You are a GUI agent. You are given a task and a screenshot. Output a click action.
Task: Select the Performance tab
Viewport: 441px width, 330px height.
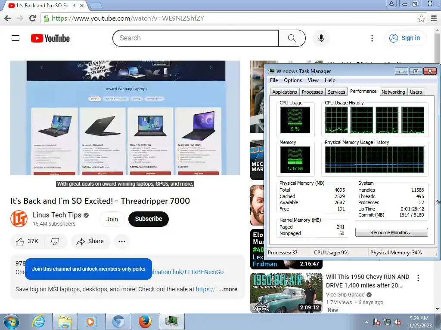(363, 91)
